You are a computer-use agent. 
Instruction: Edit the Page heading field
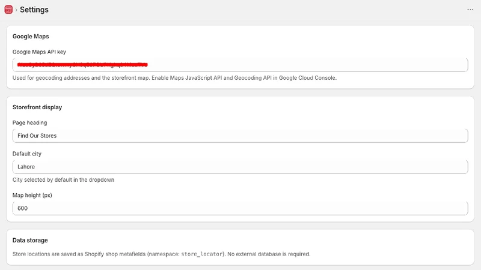click(240, 136)
